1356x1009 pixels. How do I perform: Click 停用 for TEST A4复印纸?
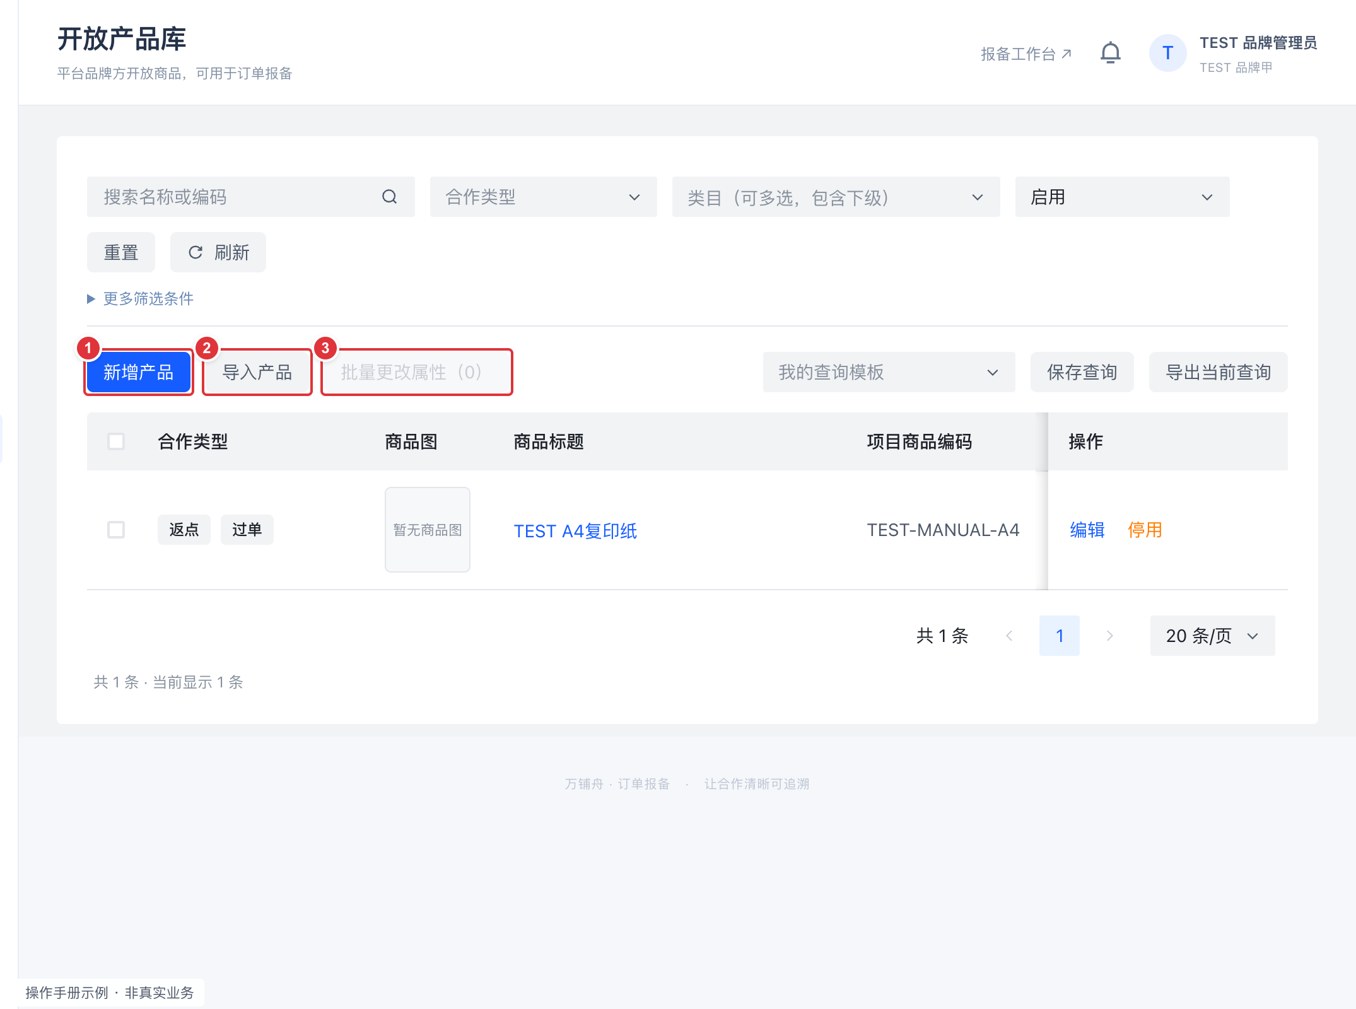[1145, 530]
